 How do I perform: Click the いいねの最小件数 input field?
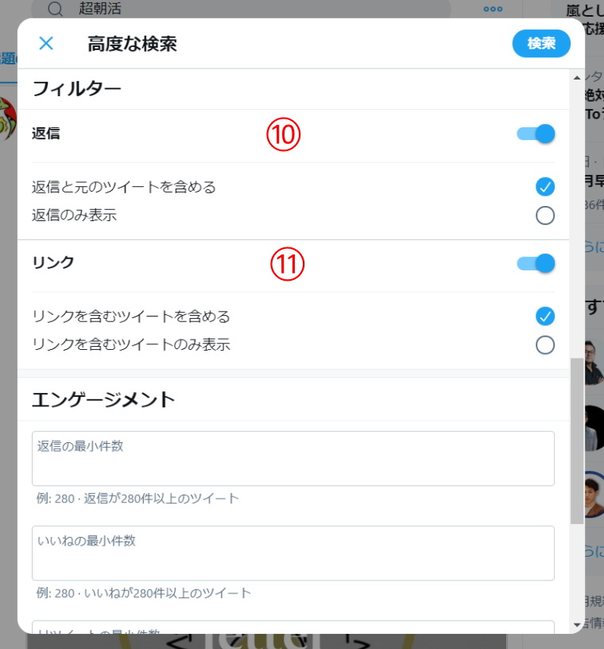coord(293,553)
